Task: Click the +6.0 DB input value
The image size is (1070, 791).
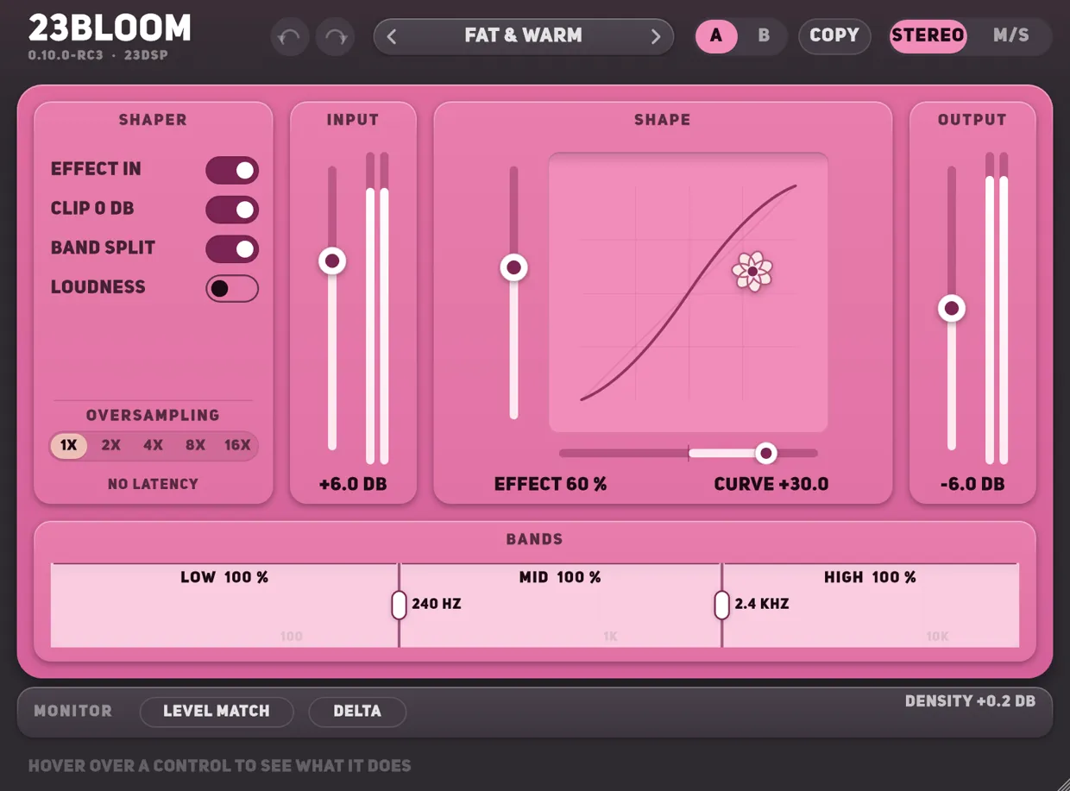Action: tap(353, 484)
